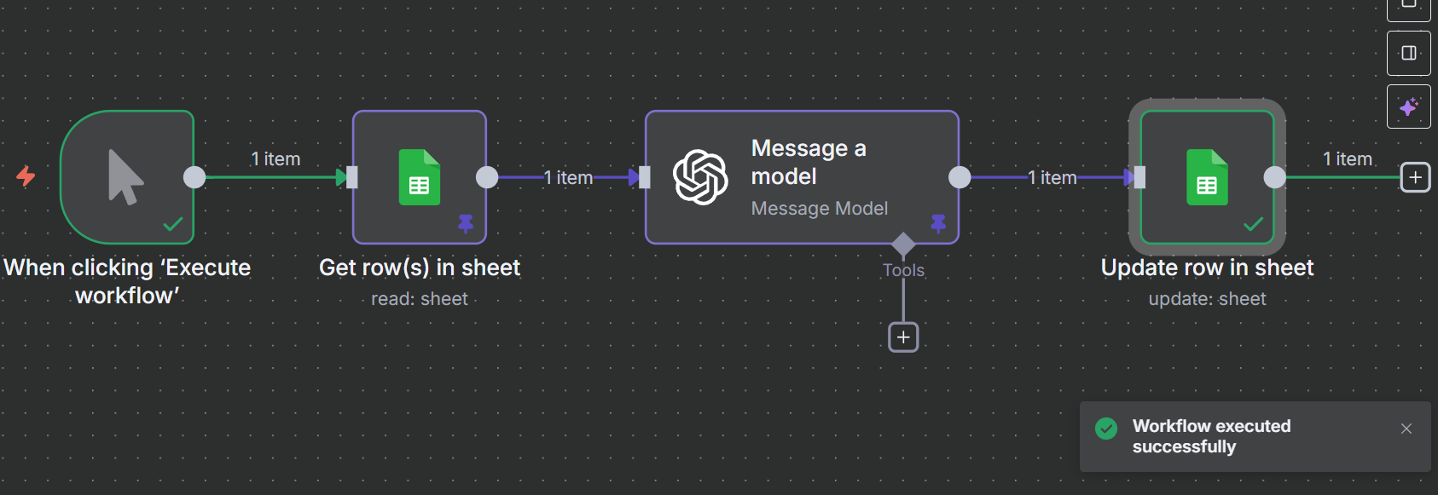This screenshot has height=495, width=1438.
Task: Click the partially visible top-right canvas button
Action: click(x=1409, y=9)
